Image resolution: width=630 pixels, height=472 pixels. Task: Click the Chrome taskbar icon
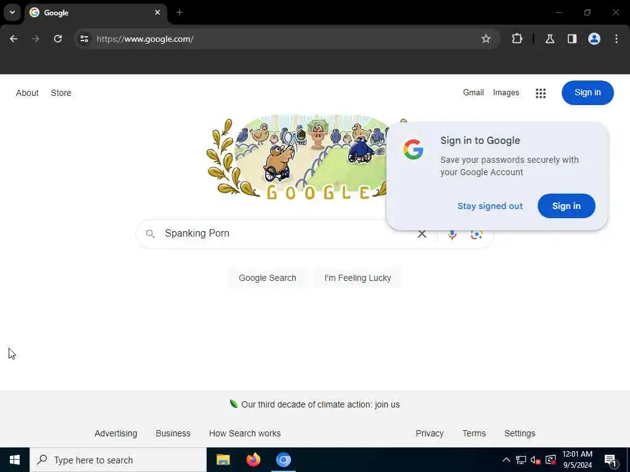click(x=283, y=460)
